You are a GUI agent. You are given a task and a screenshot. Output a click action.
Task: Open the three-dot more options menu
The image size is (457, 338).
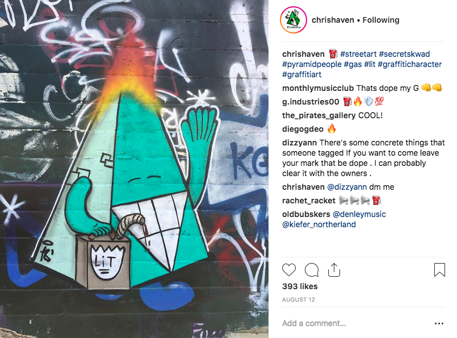click(x=439, y=323)
